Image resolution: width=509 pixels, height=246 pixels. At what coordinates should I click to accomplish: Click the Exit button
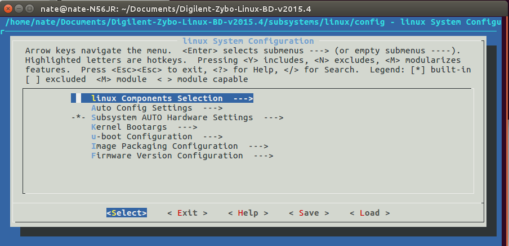click(x=187, y=213)
